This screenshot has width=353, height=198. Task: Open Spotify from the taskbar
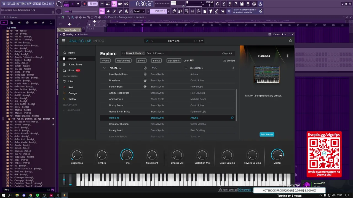(38, 195)
